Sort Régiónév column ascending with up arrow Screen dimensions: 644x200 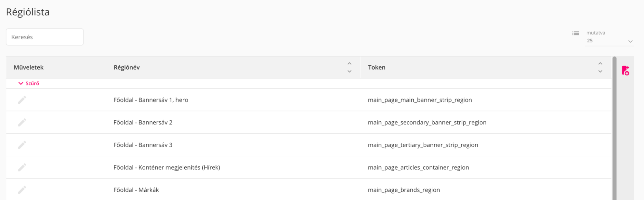350,64
